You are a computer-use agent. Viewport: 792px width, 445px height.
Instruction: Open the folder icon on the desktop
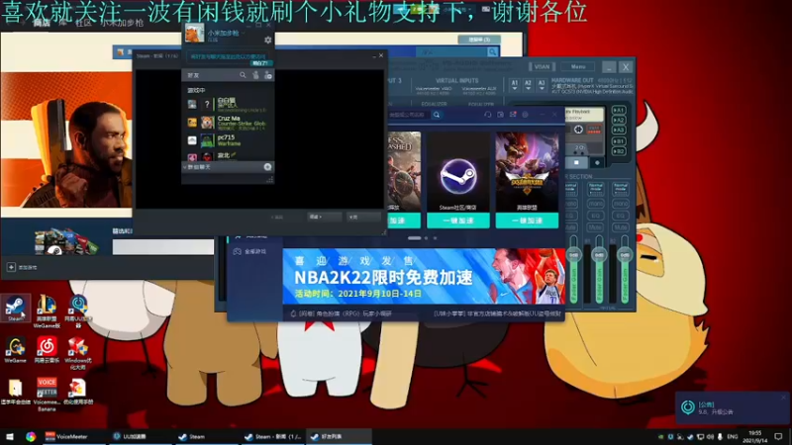[15, 391]
